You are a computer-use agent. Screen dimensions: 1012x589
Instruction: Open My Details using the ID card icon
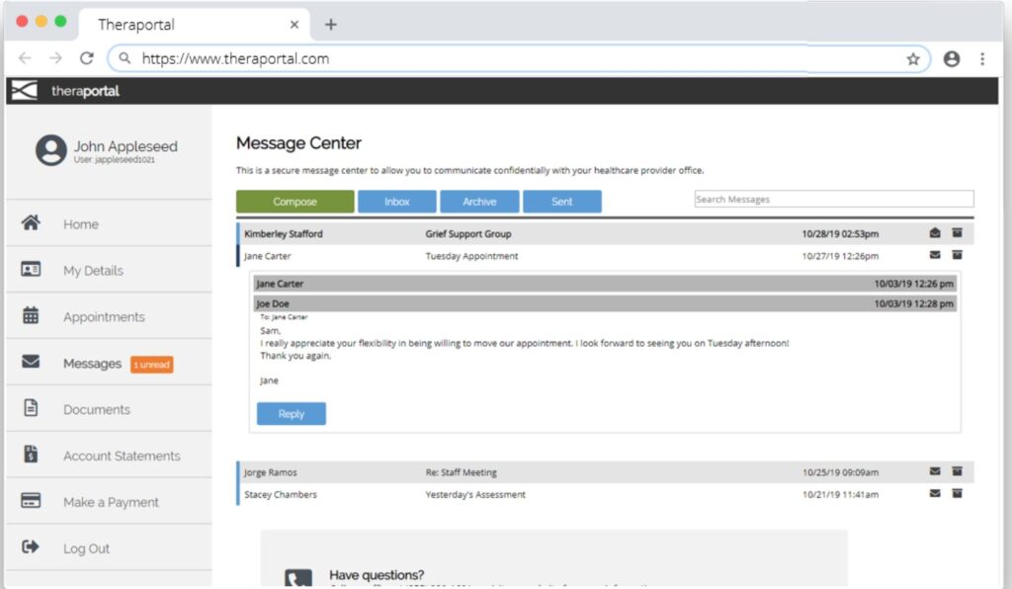(x=31, y=270)
